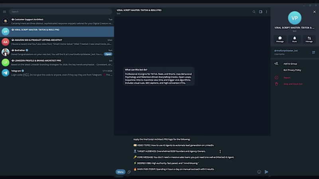Open the hamburger main menu
Viewport: 319px width, 179px height.
point(5,12)
